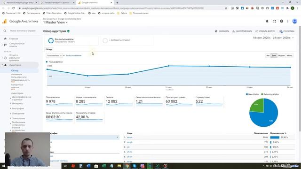The image size is (301, 169).
Task: Open Excel from the taskbar
Action: (104, 166)
